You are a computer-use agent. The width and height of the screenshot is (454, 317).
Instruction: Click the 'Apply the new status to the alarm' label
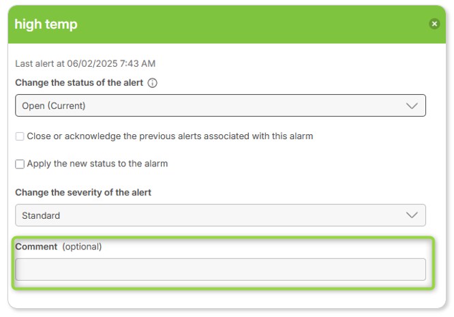pos(97,164)
